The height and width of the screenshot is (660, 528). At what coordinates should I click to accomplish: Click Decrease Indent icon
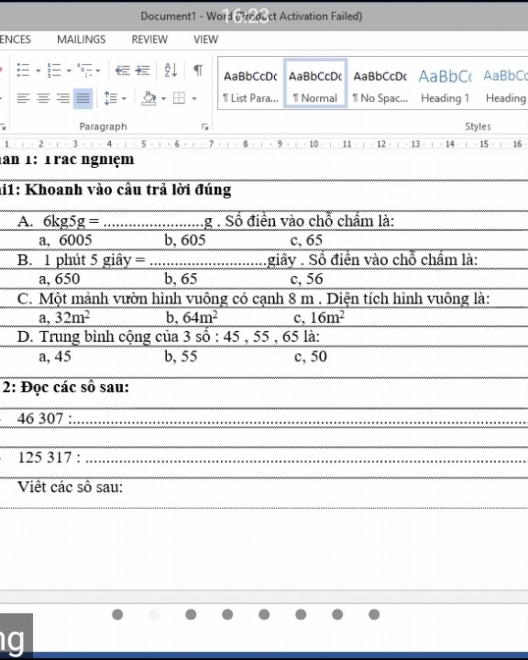pyautogui.click(x=122, y=70)
